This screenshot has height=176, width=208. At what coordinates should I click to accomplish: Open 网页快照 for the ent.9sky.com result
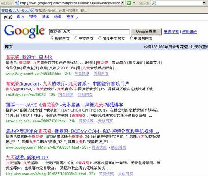click(x=66, y=95)
